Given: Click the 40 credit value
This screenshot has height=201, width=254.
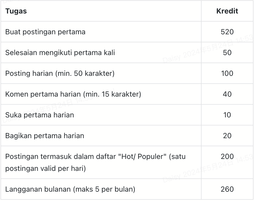Looking at the screenshot, I should tap(227, 94).
